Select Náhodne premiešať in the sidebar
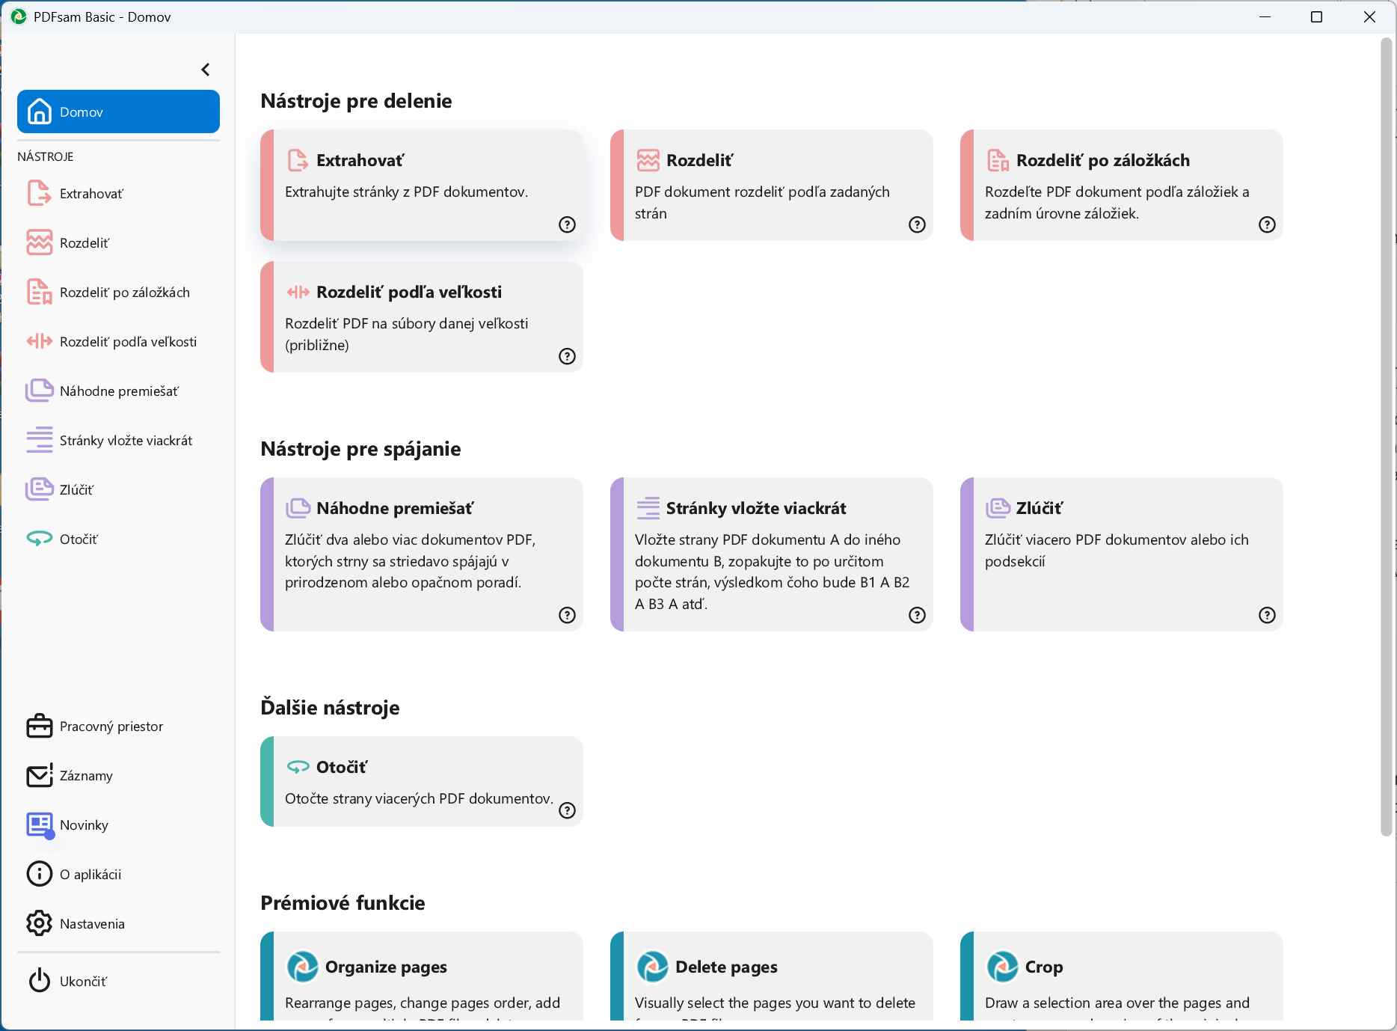 coord(118,391)
